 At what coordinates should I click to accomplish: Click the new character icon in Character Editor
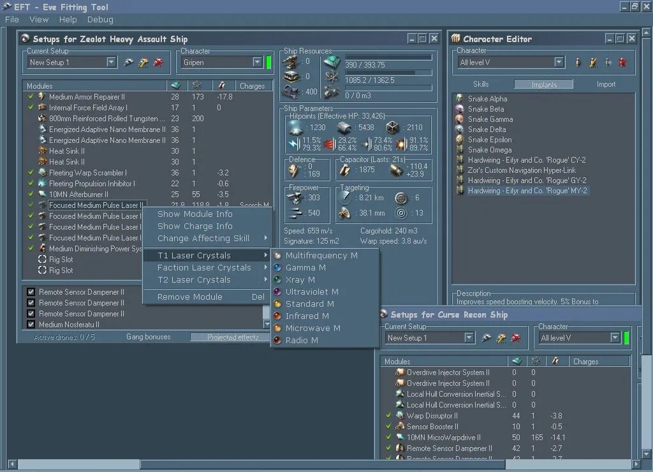click(578, 63)
